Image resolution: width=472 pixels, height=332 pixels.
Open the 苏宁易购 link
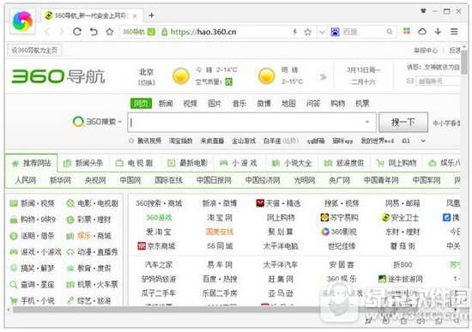coord(339,218)
